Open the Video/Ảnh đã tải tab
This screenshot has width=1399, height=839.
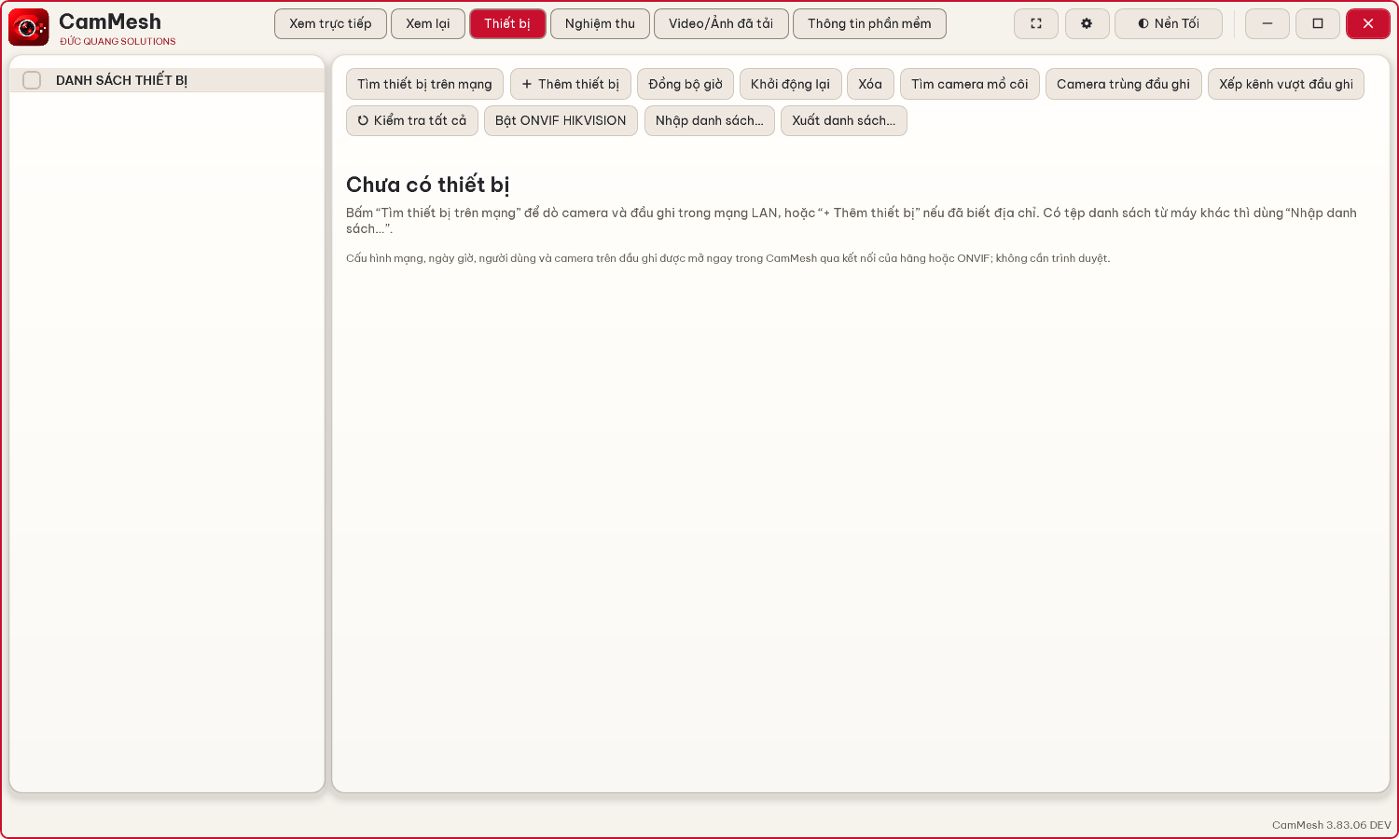click(721, 23)
